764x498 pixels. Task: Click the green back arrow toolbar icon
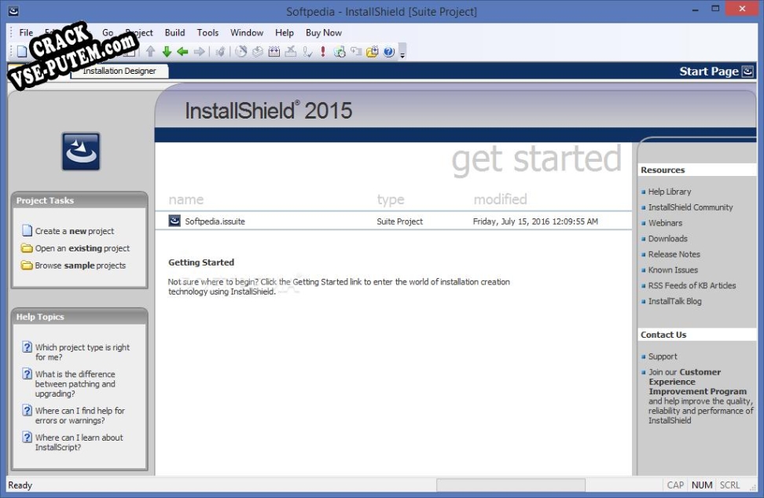(182, 52)
